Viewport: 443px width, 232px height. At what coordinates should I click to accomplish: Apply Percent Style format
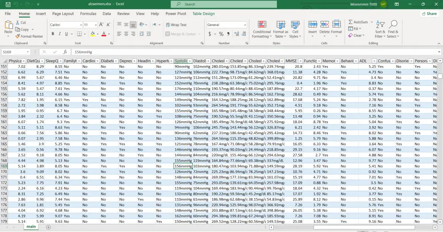[x=221, y=34]
